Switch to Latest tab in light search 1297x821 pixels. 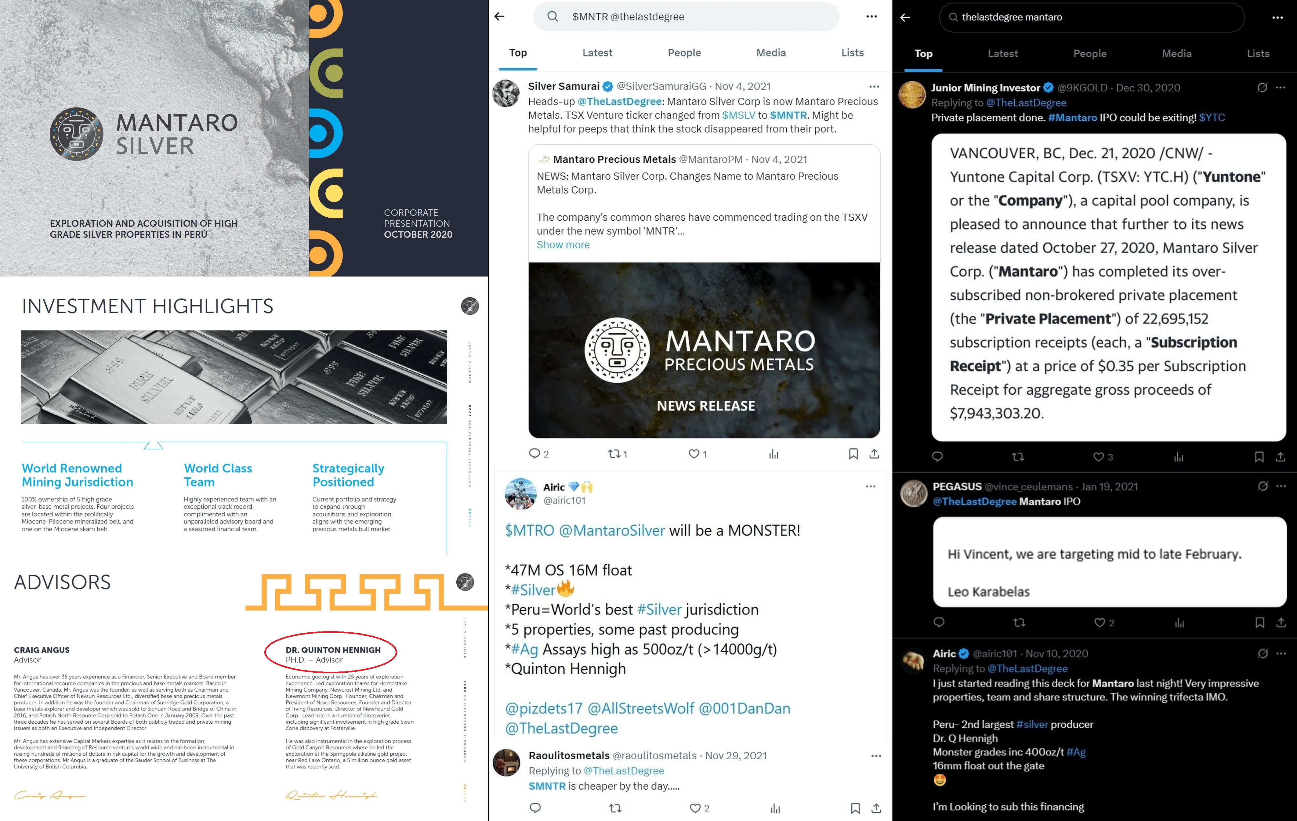[x=597, y=53]
